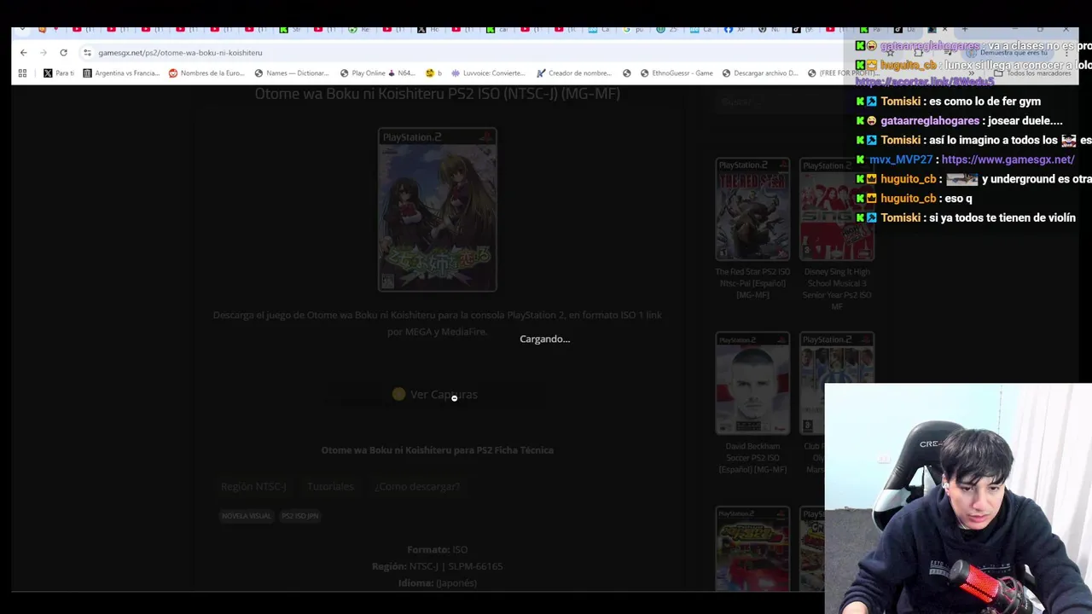Click the browser forward arrow
1092x614 pixels.
tap(43, 52)
